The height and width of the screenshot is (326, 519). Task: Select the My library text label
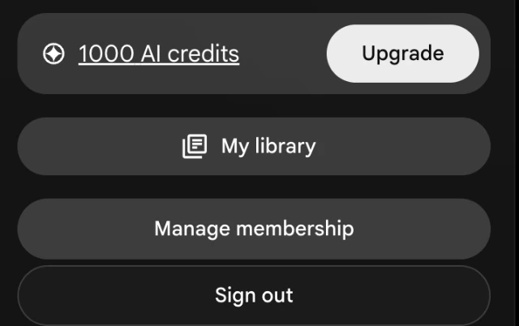click(268, 146)
